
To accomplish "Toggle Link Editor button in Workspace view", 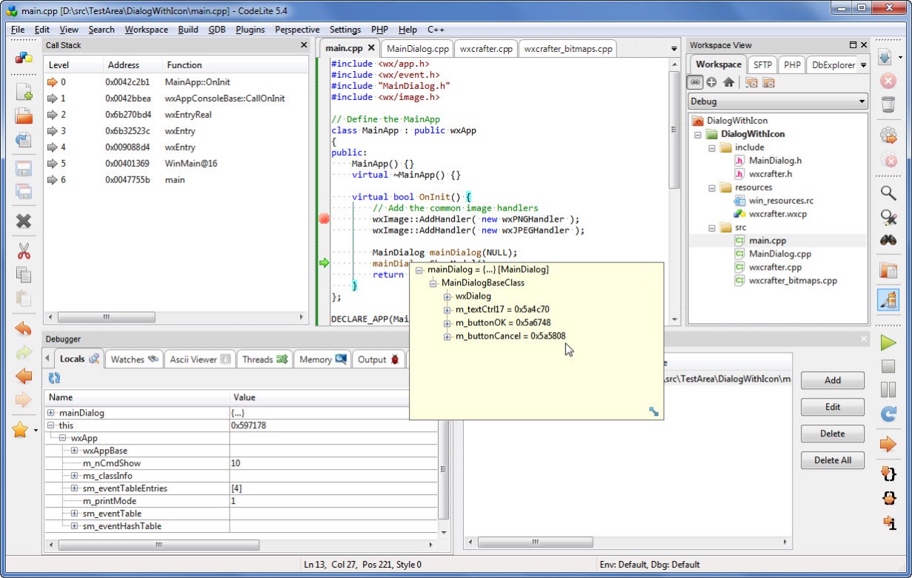I will (695, 82).
